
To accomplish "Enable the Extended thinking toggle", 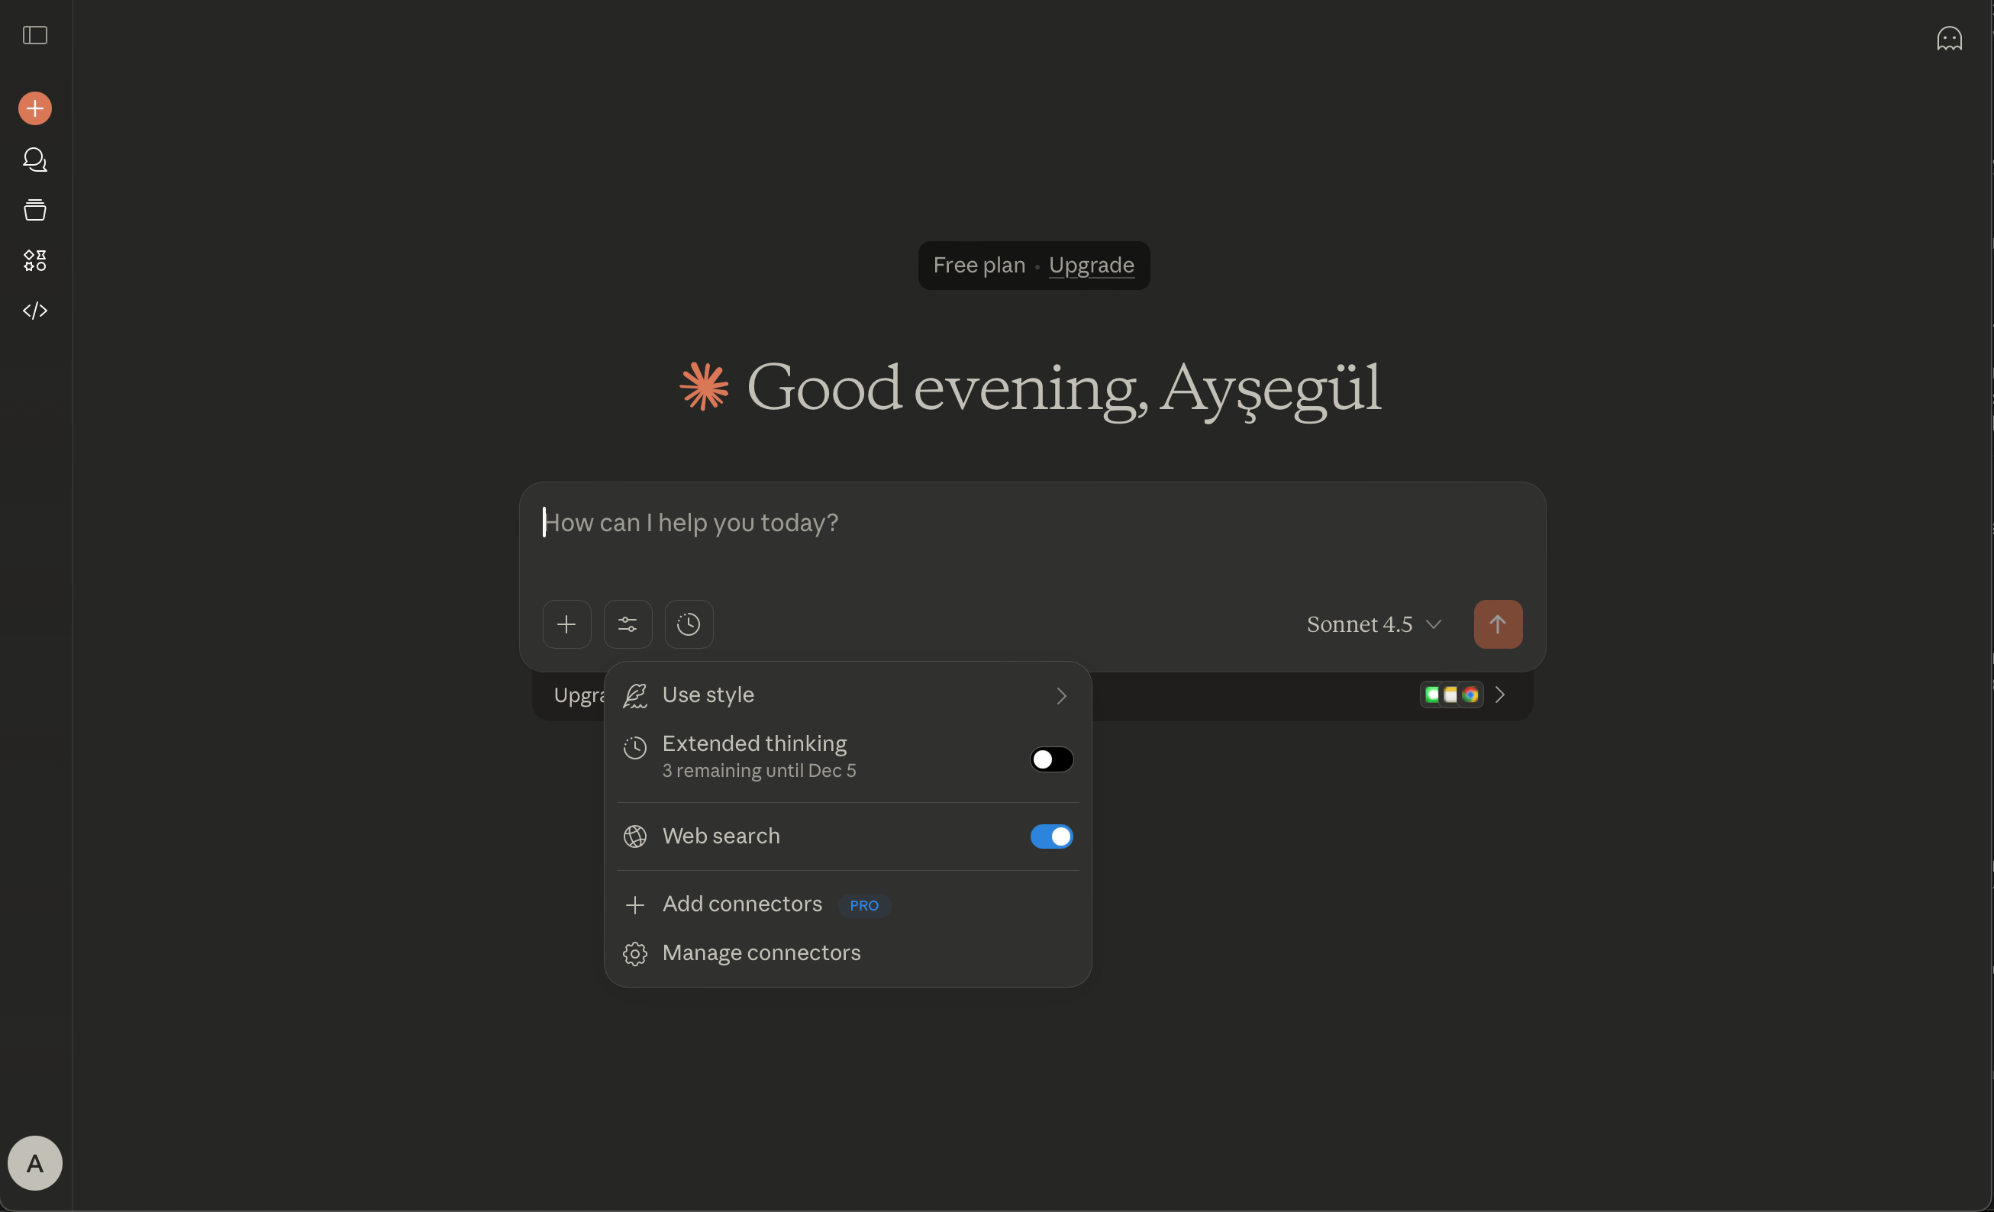I will (1051, 759).
